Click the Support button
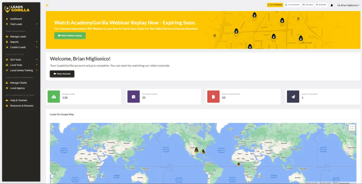The image size is (362, 184). tap(321, 5)
